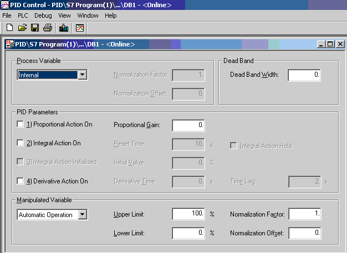The image size is (347, 253).
Task: Click the Dead Band Width input field
Action: click(x=304, y=75)
